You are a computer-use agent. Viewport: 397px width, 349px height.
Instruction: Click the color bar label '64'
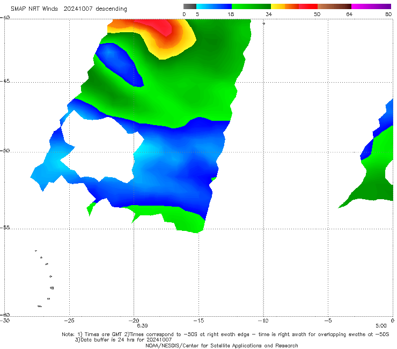pyautogui.click(x=349, y=14)
